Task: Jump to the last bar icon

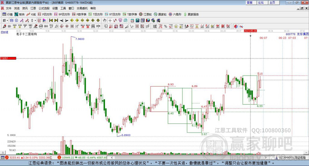Action: tap(56, 20)
